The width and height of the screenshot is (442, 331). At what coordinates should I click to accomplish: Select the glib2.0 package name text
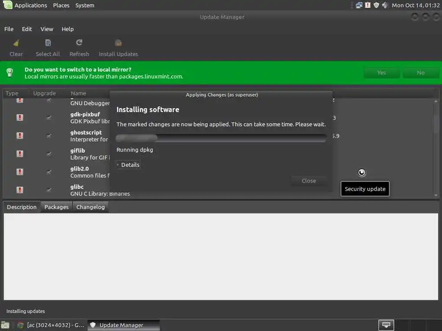point(79,169)
